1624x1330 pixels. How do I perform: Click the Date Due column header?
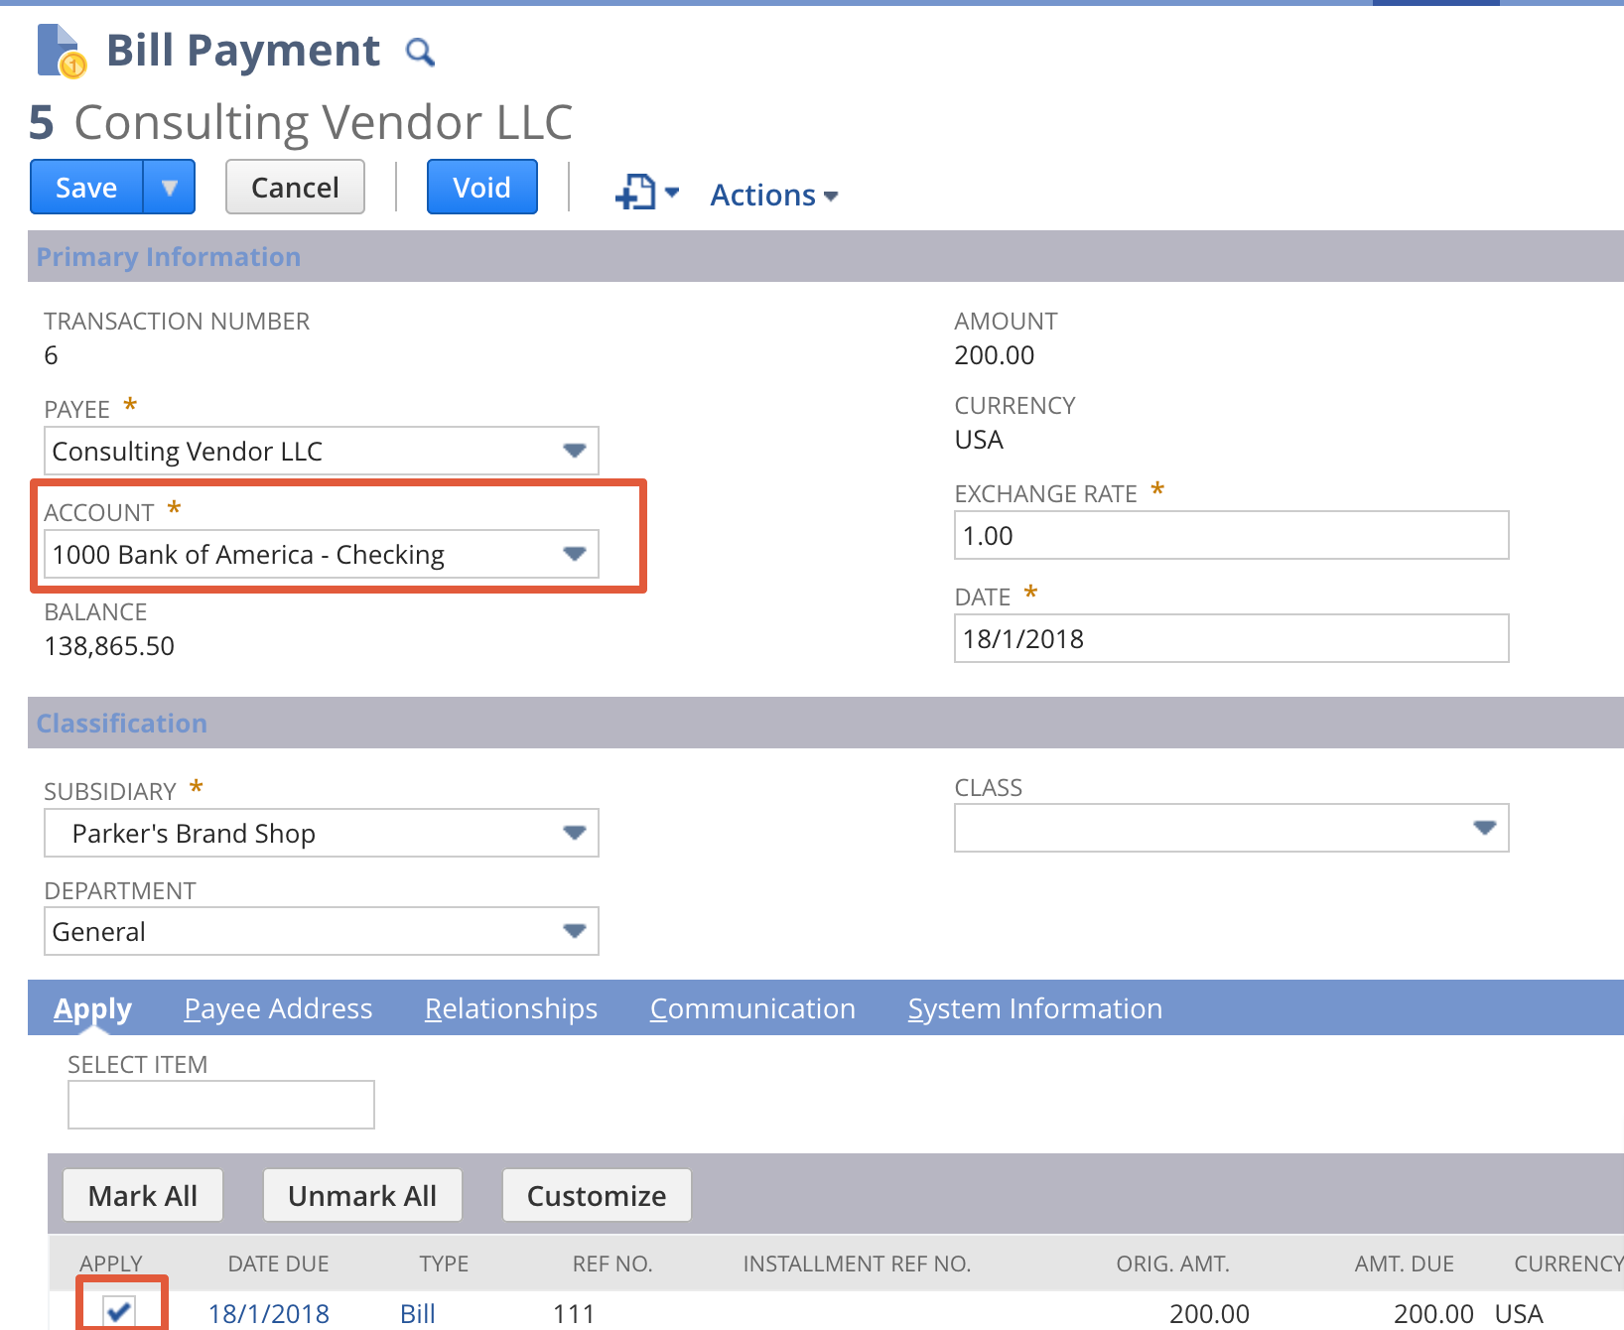click(x=278, y=1263)
